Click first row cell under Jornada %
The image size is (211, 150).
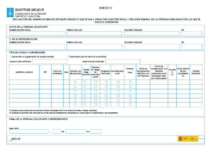click(x=172, y=82)
